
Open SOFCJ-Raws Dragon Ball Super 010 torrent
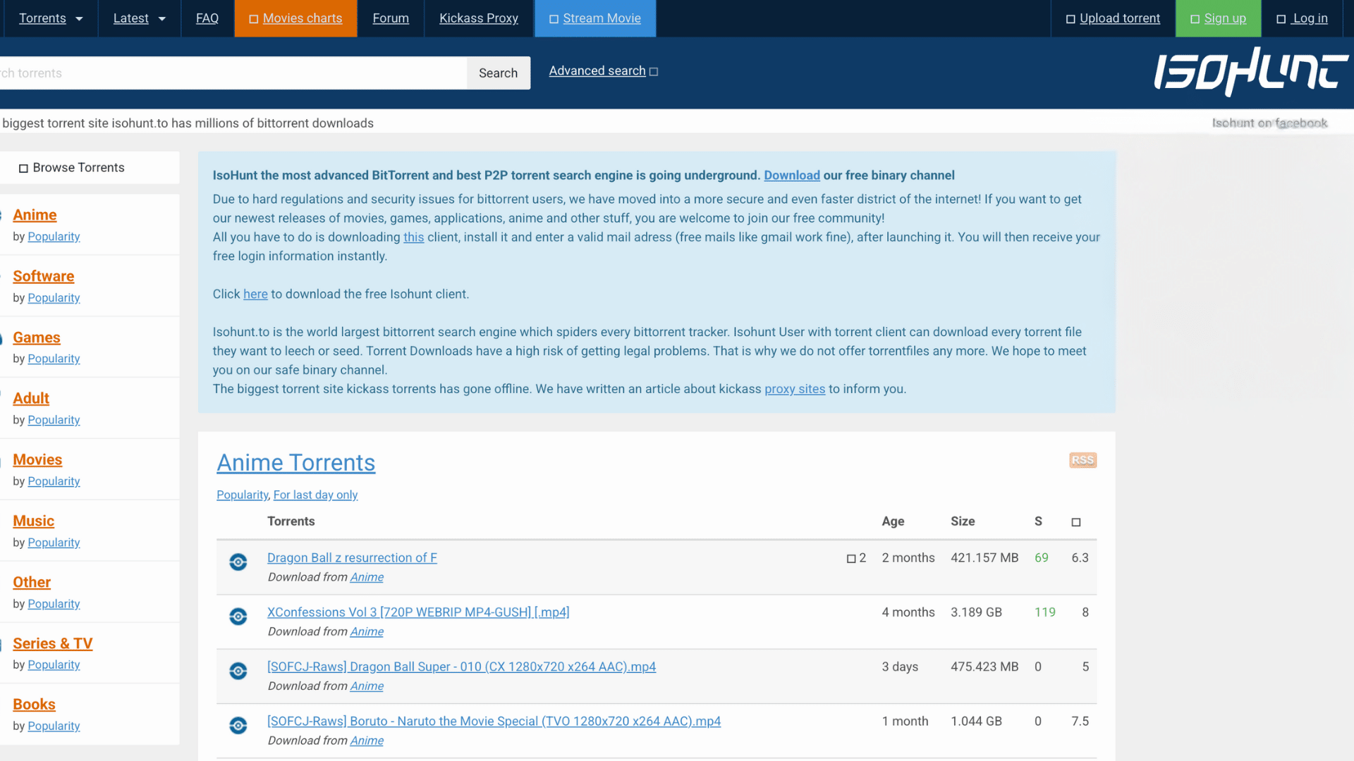461,667
